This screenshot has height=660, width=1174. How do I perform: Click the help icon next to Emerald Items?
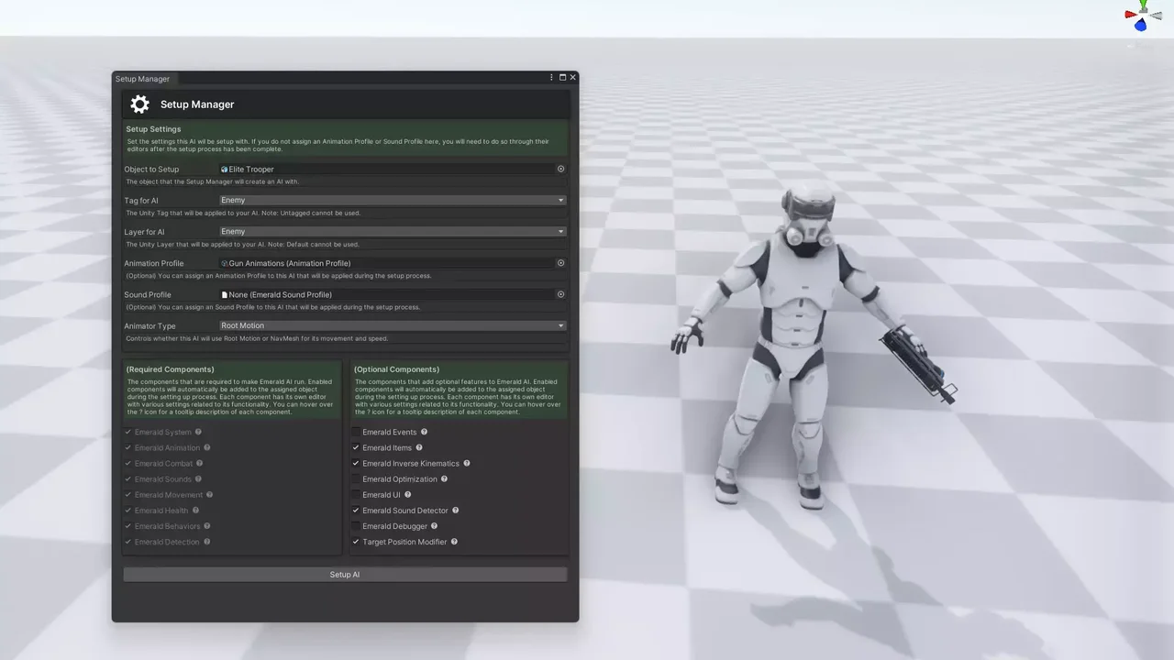[x=419, y=447]
